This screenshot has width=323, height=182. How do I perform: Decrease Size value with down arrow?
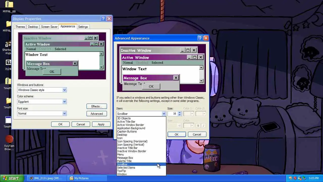pyautogui.click(x=180, y=115)
